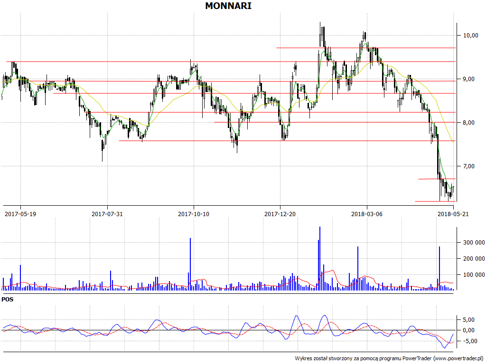The image size is (486, 364).
Task: Click the 300 000 volume axis label
Action: point(474,242)
